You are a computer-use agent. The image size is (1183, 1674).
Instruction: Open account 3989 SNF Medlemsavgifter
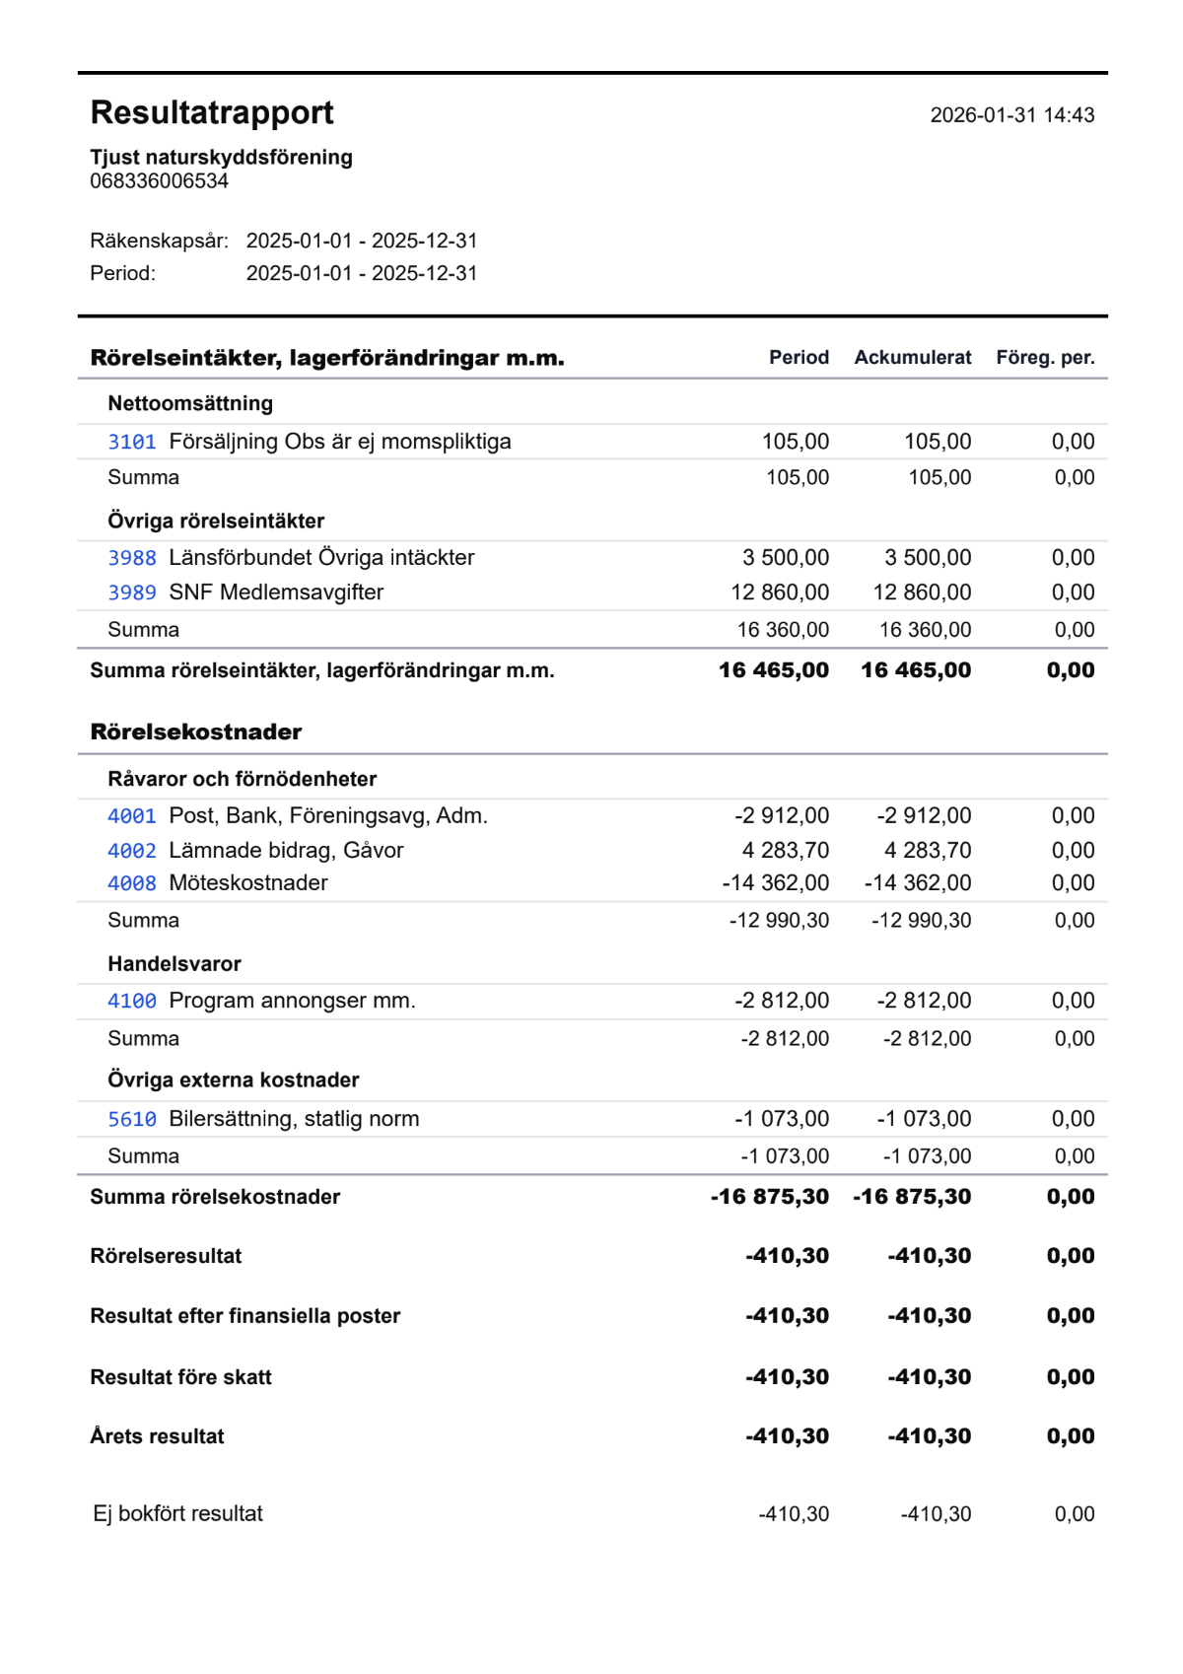[x=131, y=593]
